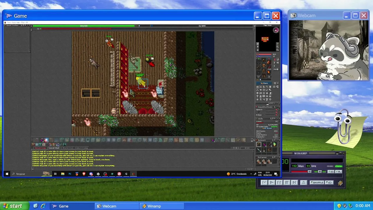Click the Hit Points value in Skills
Image resolution: width=373 pixels, height=210 pixels.
point(276,131)
